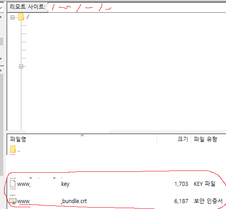
Task: Select the root "/" folder icon in tree
Action: click(21, 17)
